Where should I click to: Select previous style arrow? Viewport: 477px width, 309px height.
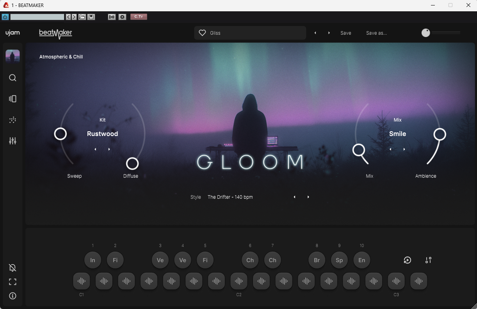click(x=295, y=197)
